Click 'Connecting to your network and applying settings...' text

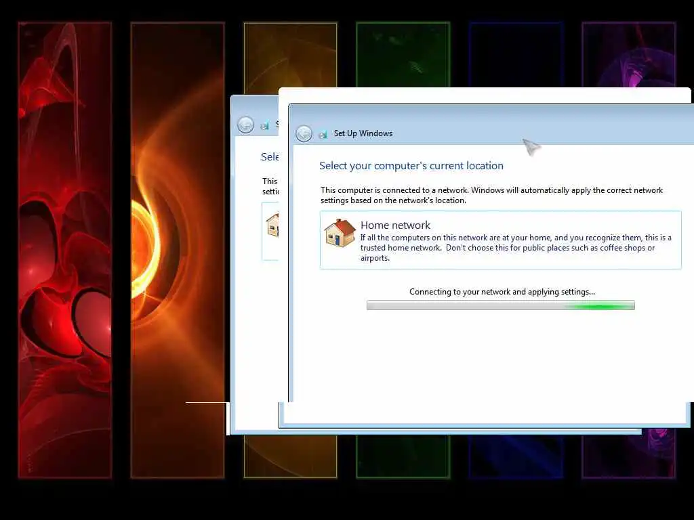pos(502,292)
